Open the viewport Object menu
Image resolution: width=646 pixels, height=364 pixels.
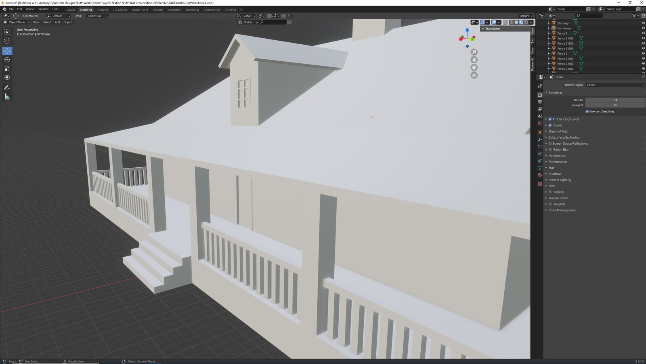pyautogui.click(x=67, y=22)
